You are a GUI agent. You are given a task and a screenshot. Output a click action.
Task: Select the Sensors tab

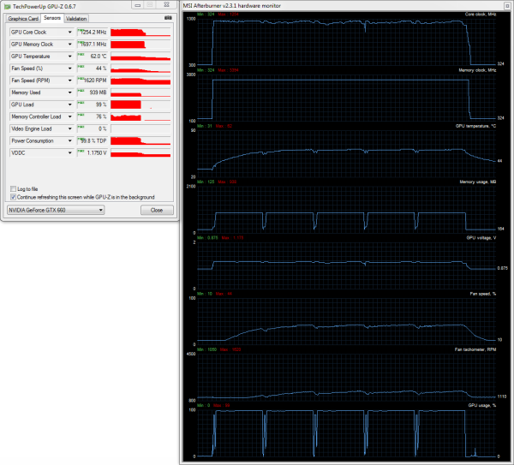coord(51,17)
